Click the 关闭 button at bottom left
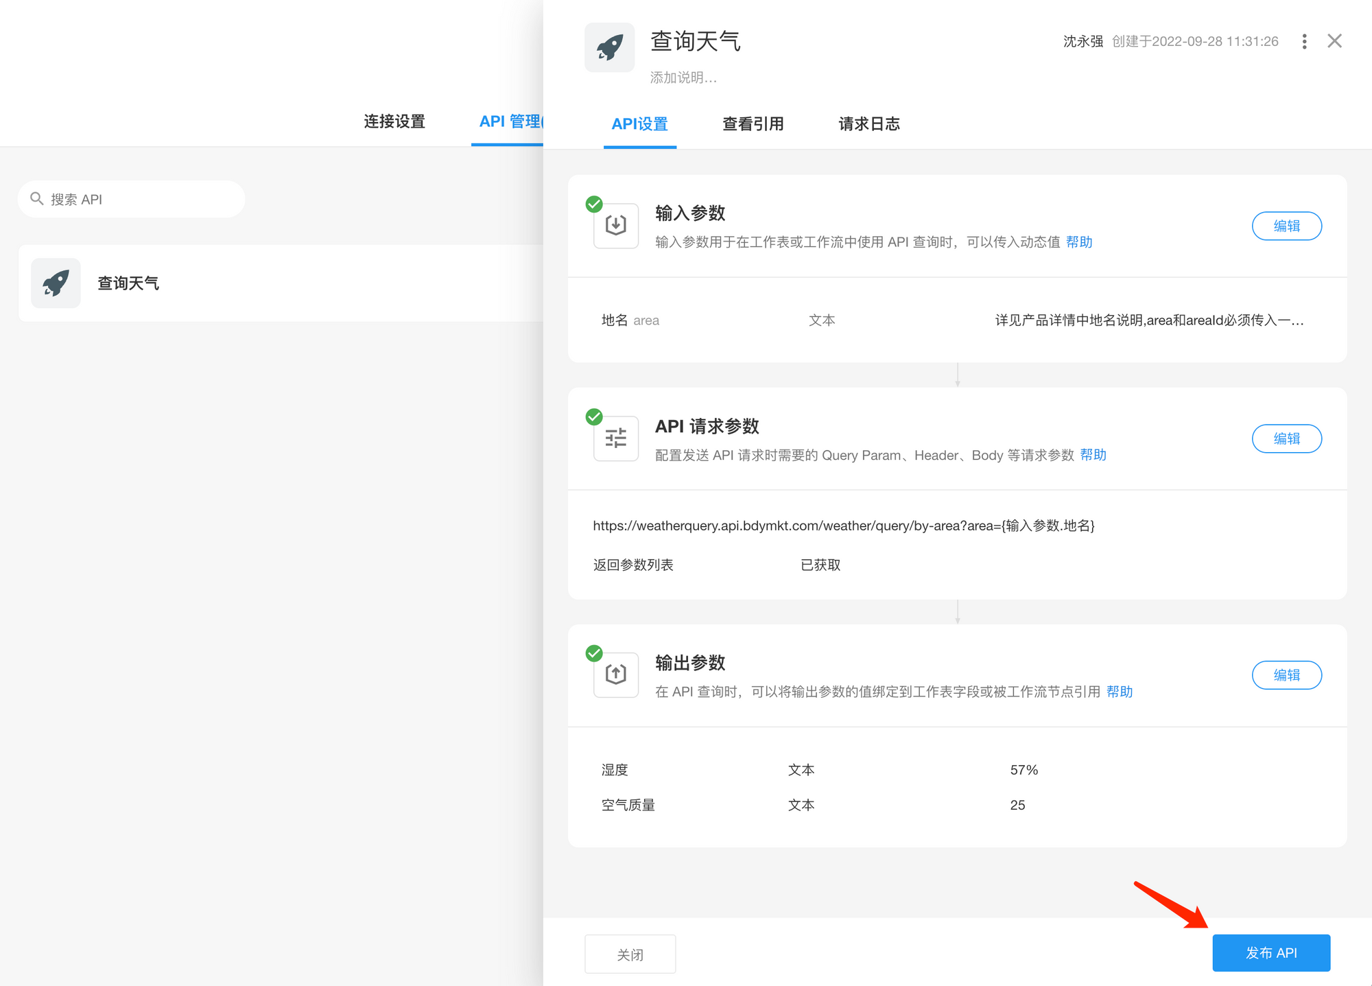 (630, 954)
